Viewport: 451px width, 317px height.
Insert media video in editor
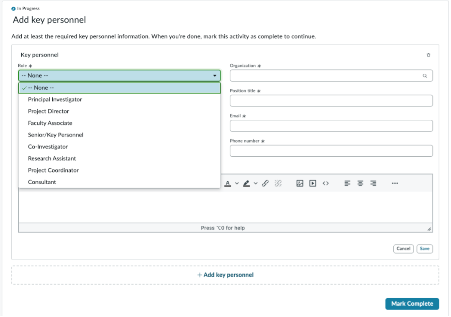click(313, 183)
